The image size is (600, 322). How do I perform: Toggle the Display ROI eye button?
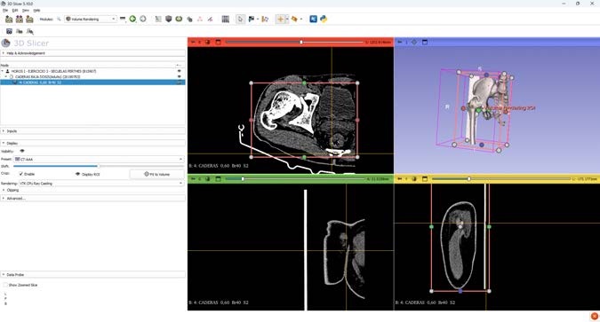coord(88,174)
